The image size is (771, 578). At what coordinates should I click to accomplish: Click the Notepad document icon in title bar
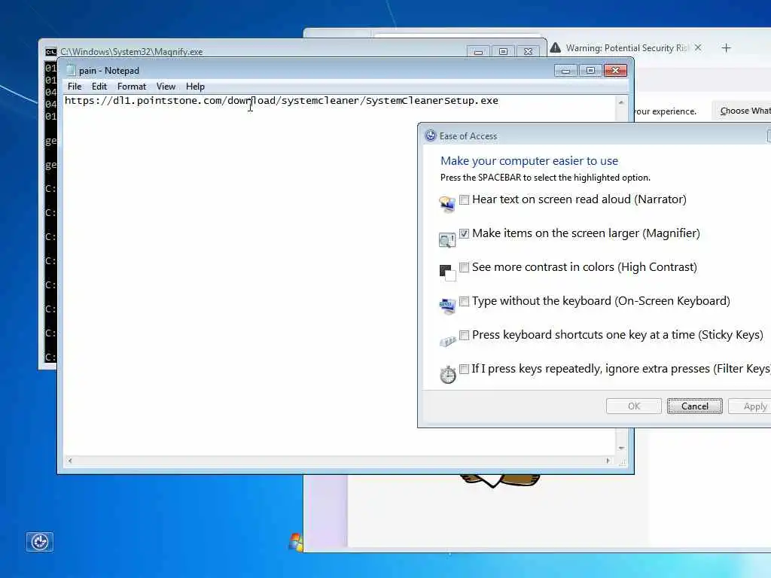click(71, 70)
